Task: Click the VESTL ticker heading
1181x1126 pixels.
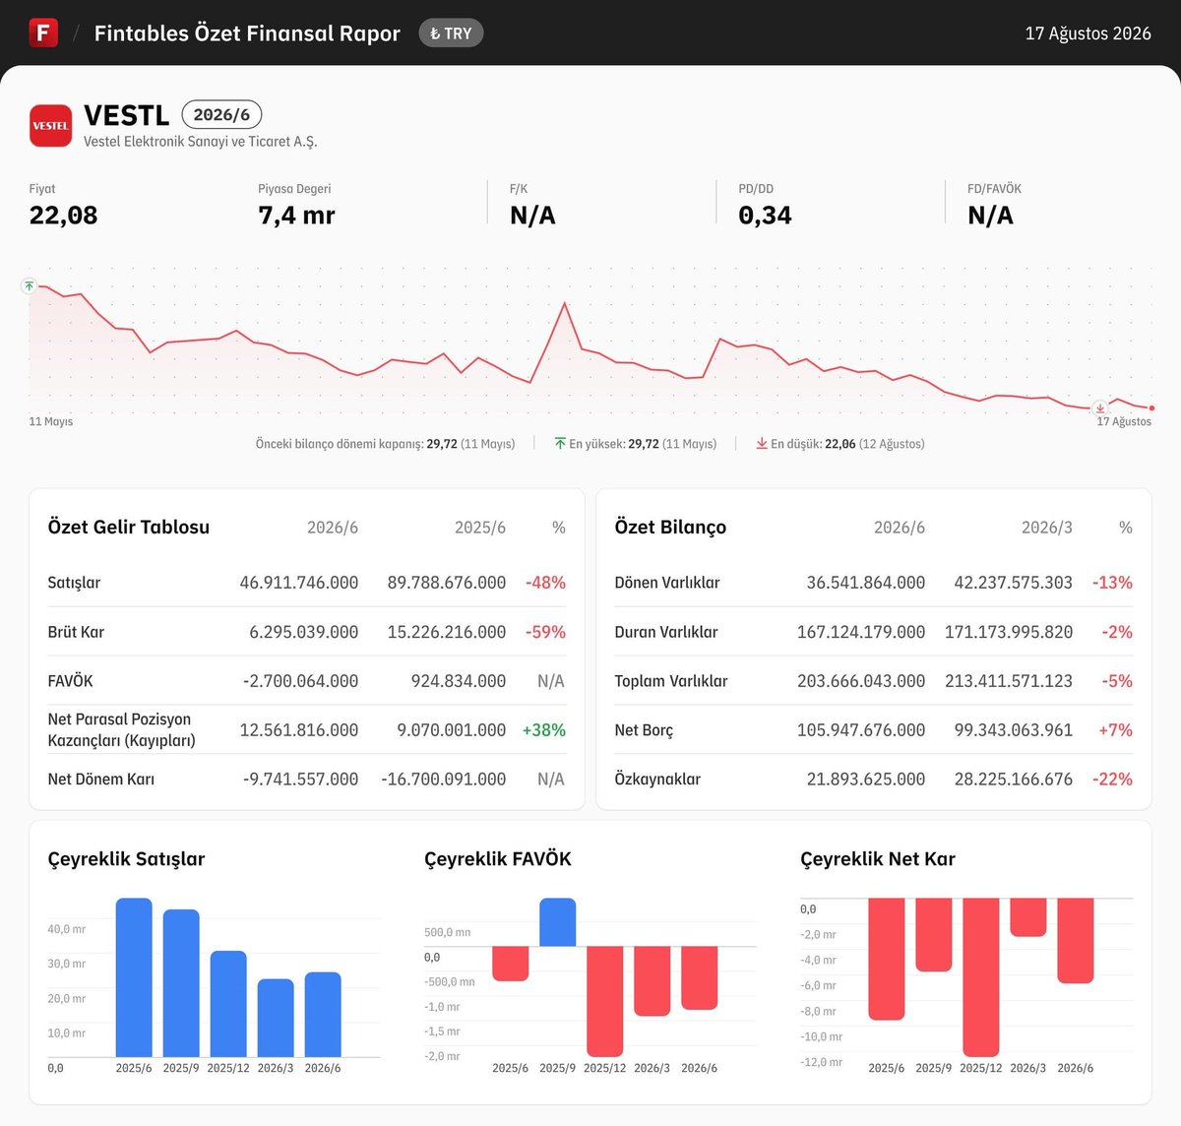Action: click(x=127, y=115)
